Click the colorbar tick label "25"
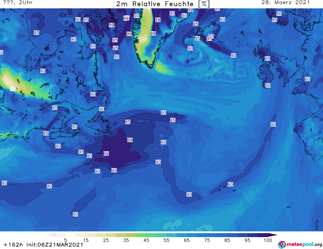 coord(106,240)
